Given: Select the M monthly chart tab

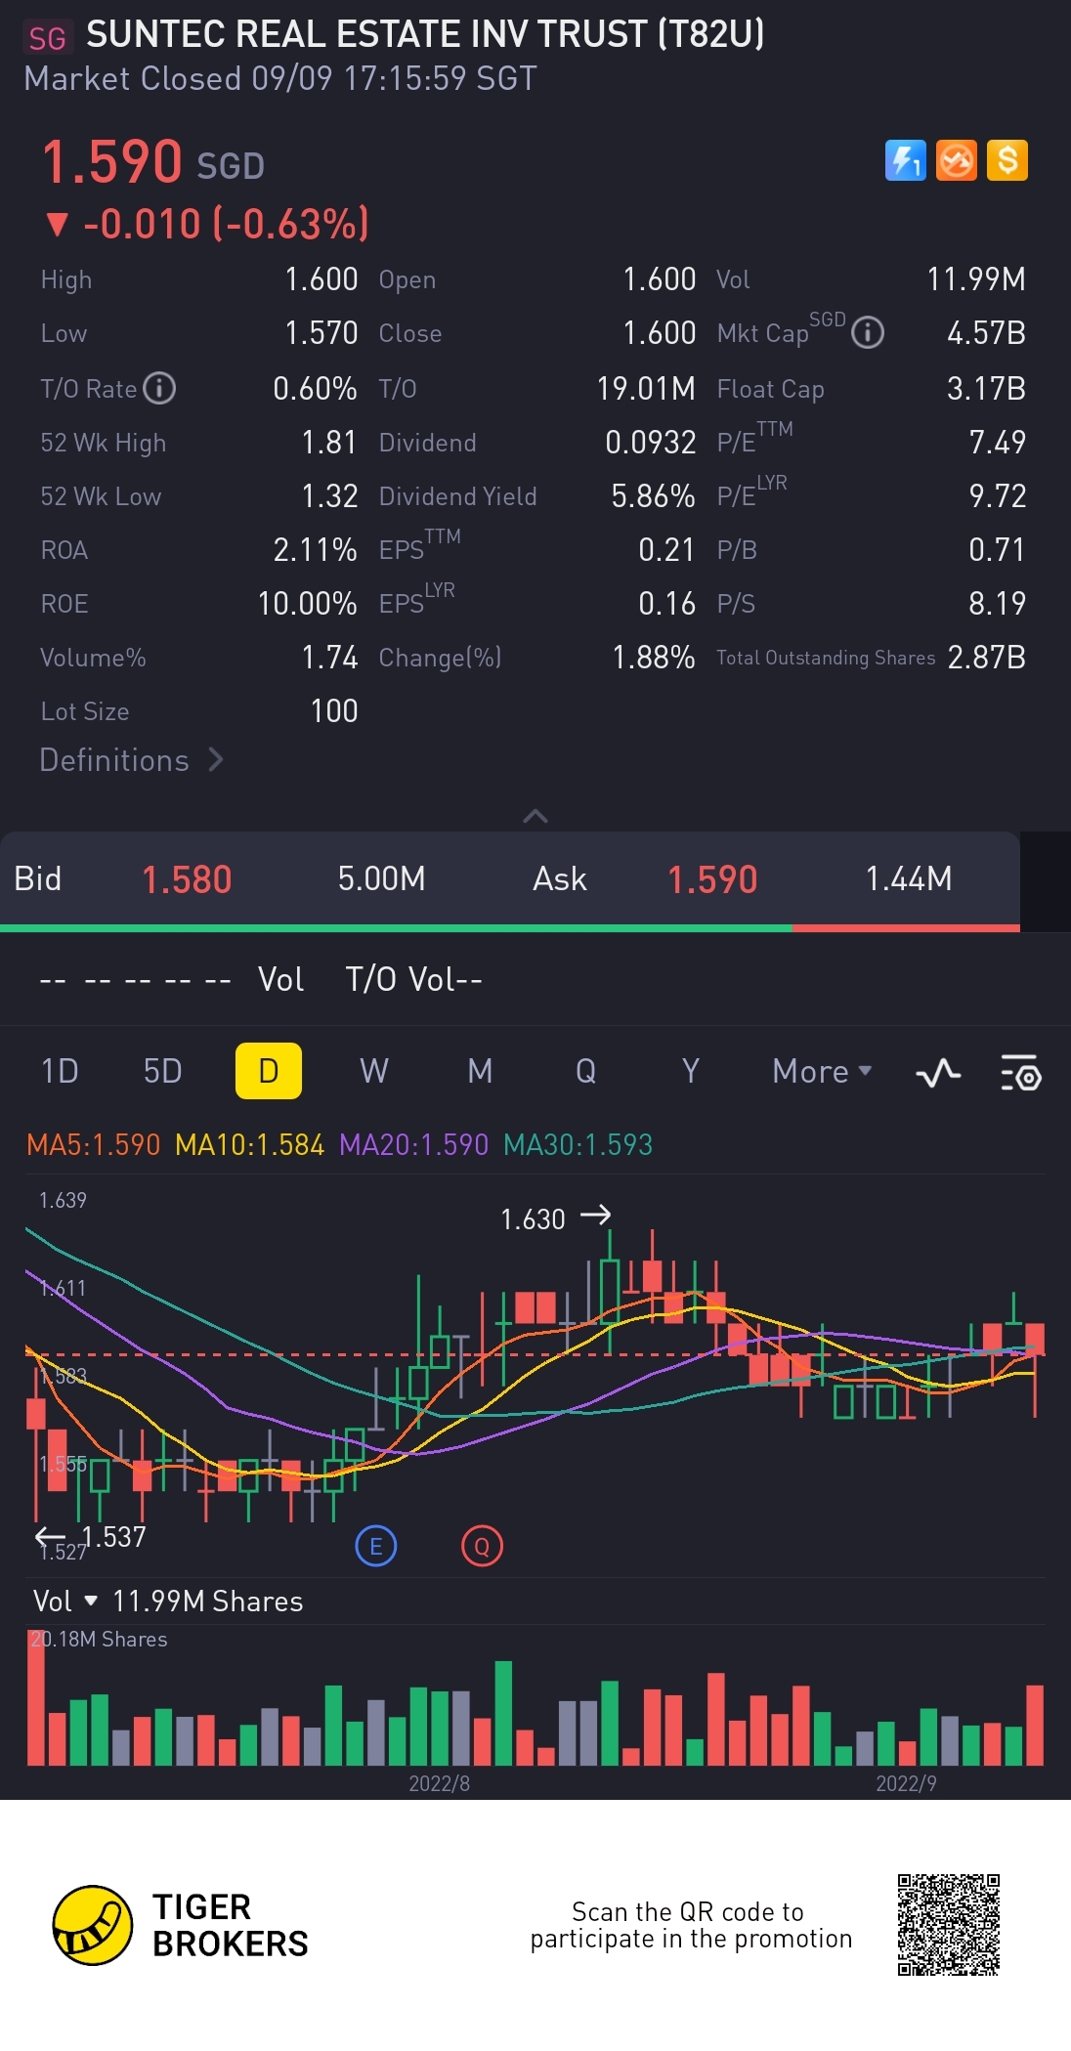Looking at the screenshot, I should coord(480,1071).
